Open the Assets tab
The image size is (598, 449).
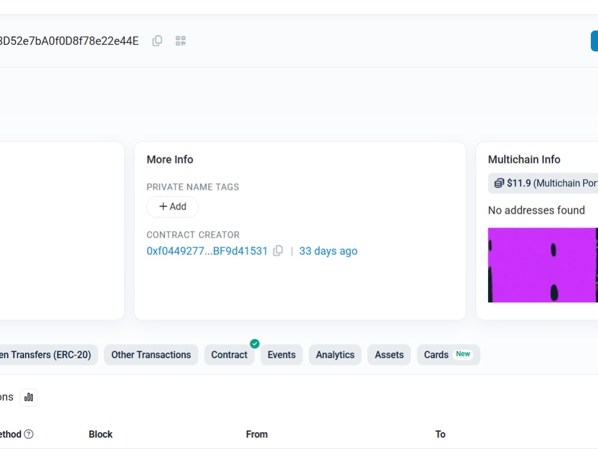pyautogui.click(x=389, y=354)
